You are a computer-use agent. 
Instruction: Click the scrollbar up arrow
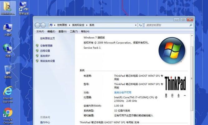coord(192,36)
